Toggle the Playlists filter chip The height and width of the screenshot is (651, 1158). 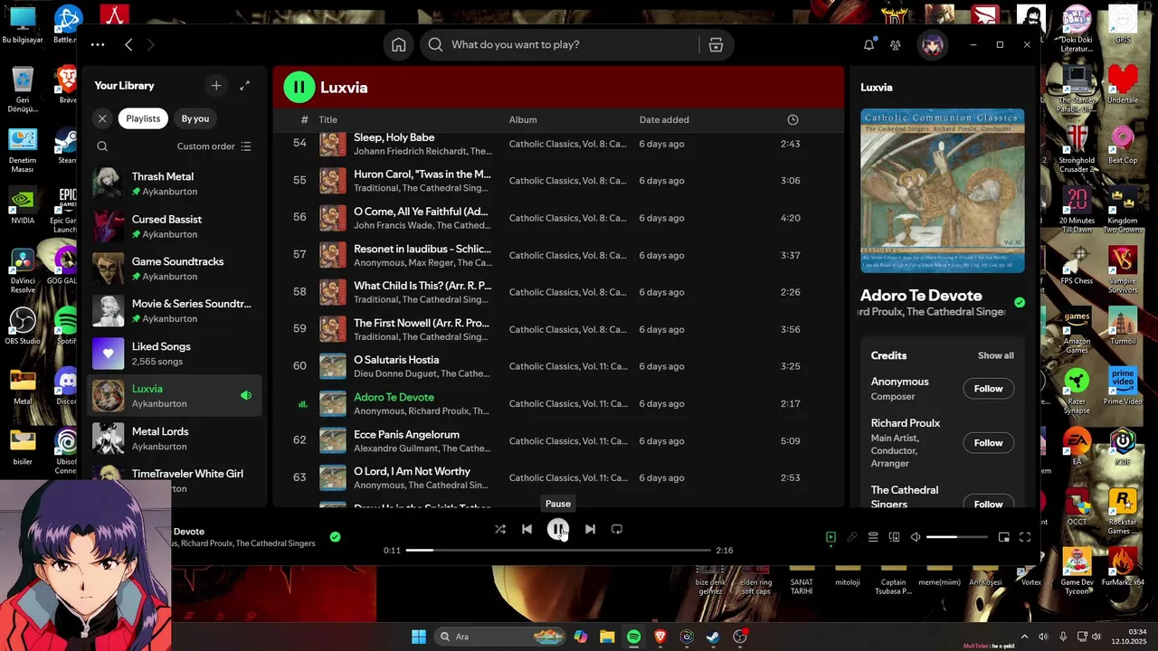(143, 118)
